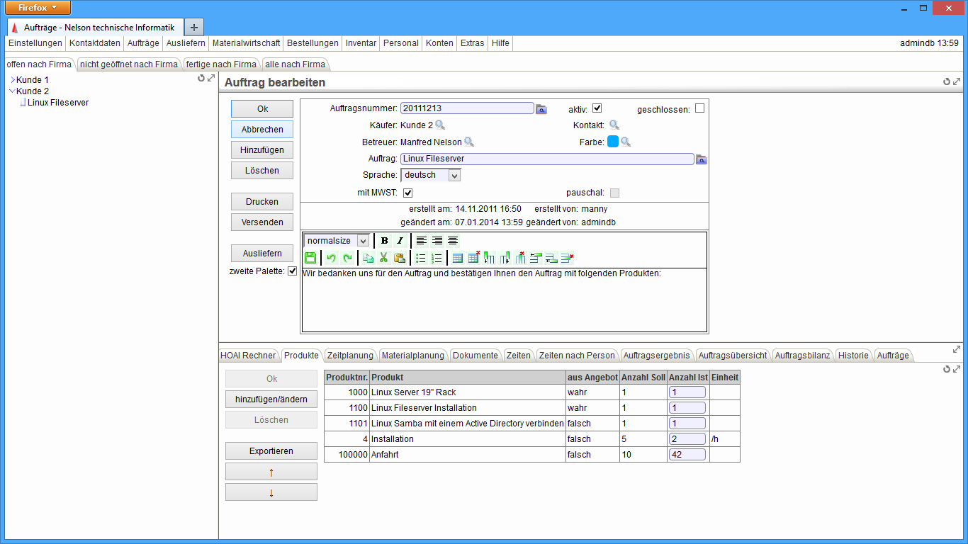Screen dimensions: 968x544
Task: Expand the Kunde 1 tree node
Action: pyautogui.click(x=13, y=80)
